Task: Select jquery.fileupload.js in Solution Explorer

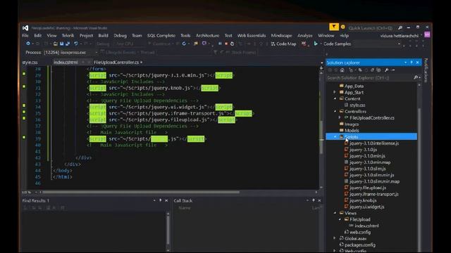Action: click(x=368, y=188)
